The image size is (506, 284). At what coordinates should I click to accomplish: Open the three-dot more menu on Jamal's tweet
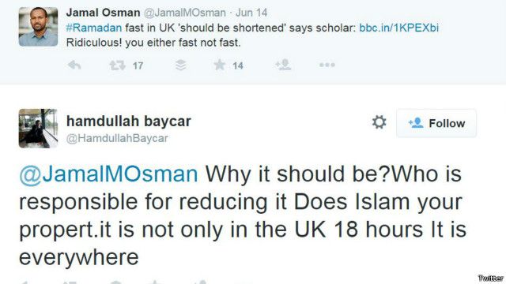pos(327,65)
